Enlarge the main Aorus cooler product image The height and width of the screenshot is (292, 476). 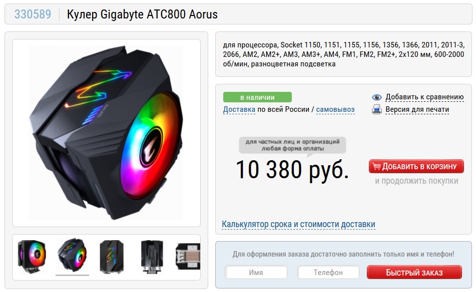point(106,133)
